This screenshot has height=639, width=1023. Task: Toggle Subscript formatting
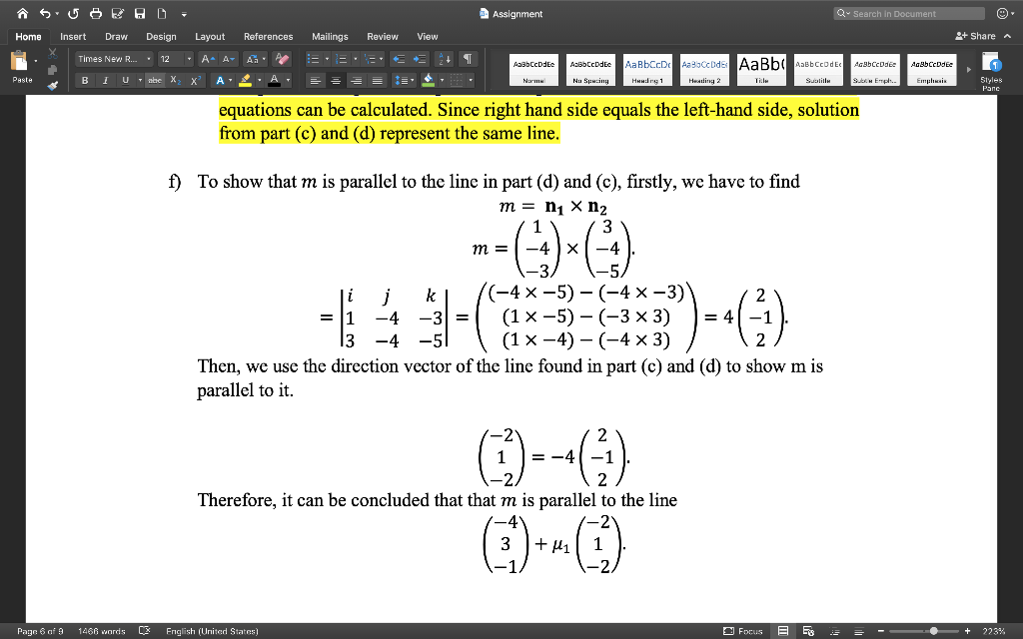tap(175, 80)
